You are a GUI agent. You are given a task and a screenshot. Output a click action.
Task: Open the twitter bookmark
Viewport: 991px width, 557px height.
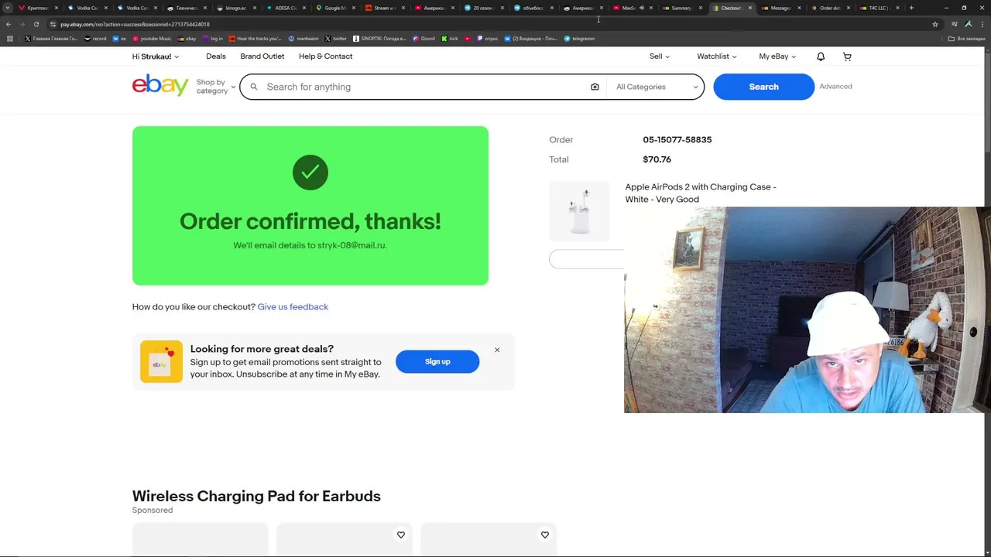[x=335, y=39]
